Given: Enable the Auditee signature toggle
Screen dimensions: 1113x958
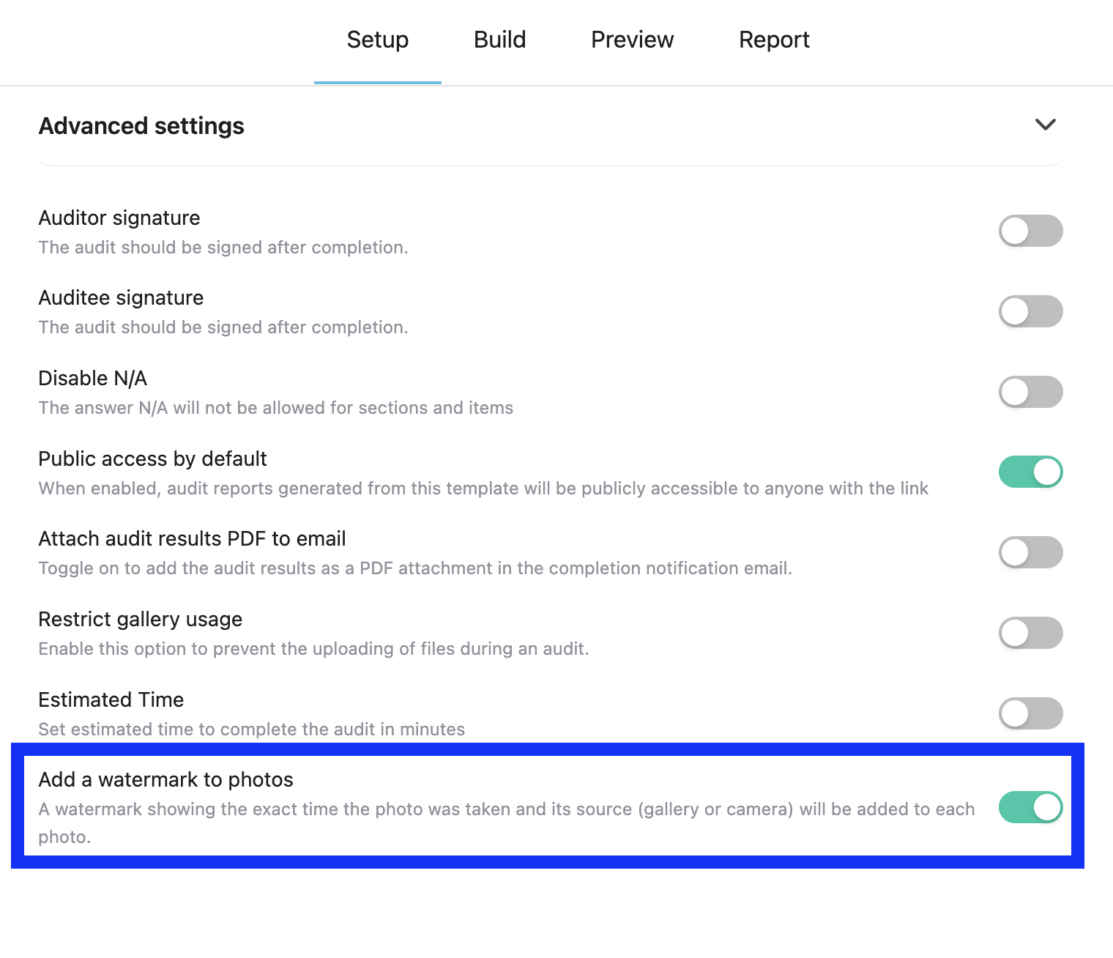Looking at the screenshot, I should (1030, 311).
